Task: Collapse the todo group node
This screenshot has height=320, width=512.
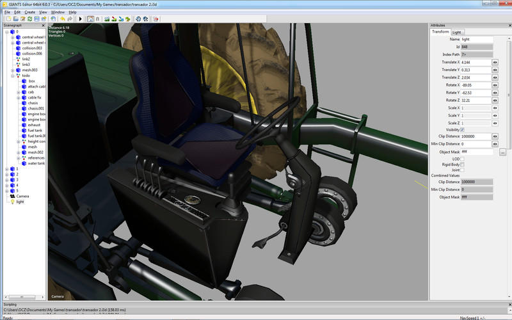Action: pos(12,76)
